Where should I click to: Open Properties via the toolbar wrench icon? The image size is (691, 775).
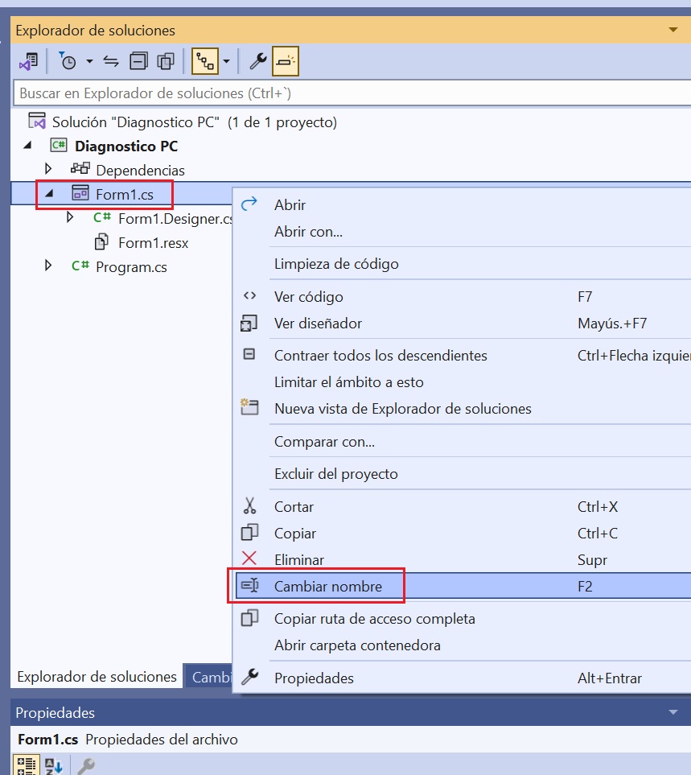click(258, 61)
